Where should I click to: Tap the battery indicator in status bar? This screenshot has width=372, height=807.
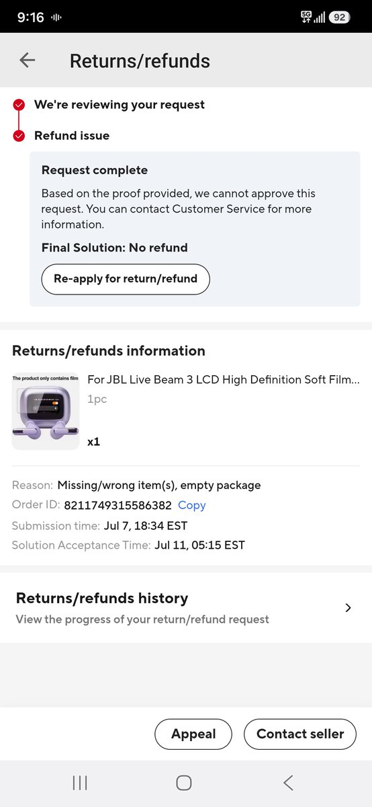(339, 17)
